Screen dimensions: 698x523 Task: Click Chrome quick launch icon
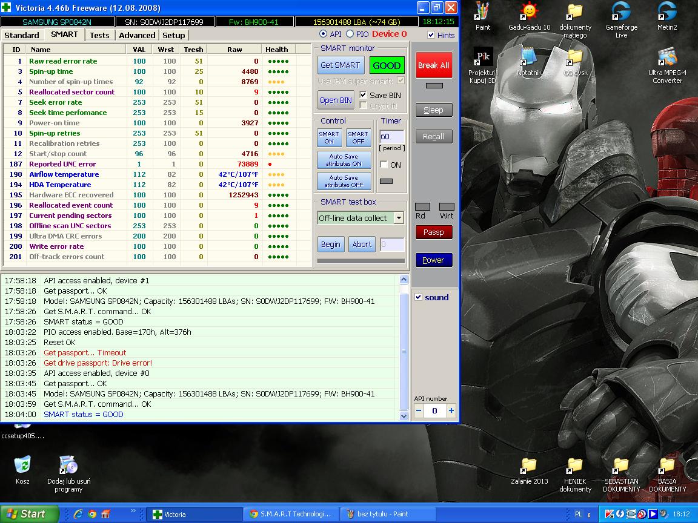pos(92,514)
